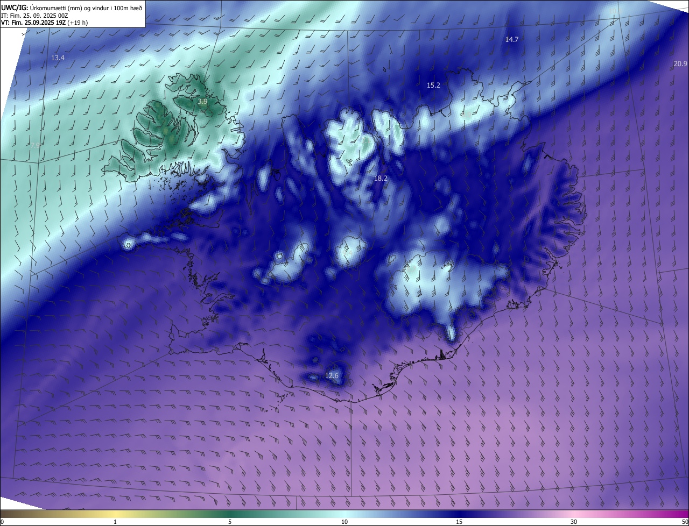Click the valid time line 'VT: Fim. 25.09.2025 19Z'
The width and height of the screenshot is (689, 526).
44,23
